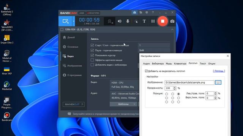
Task: Increase Лев./прав. поле value
Action: click(215, 93)
